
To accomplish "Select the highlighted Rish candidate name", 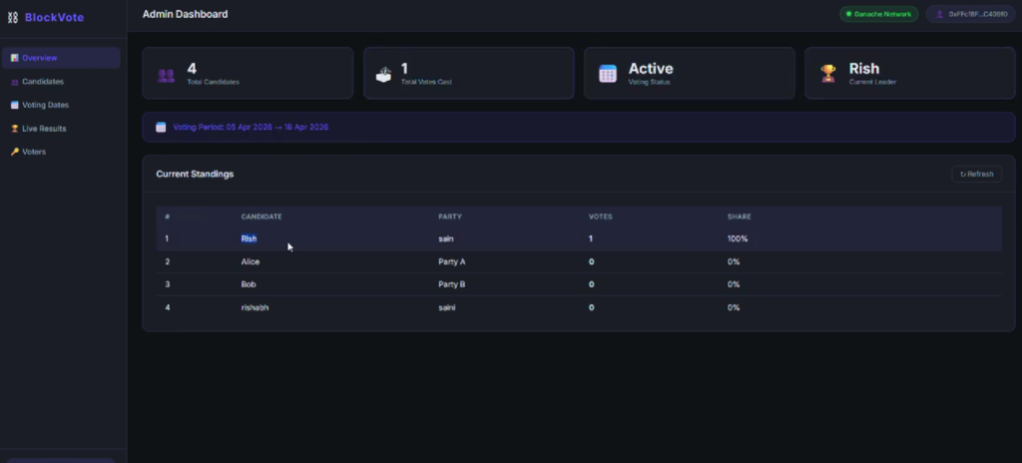I will [249, 238].
